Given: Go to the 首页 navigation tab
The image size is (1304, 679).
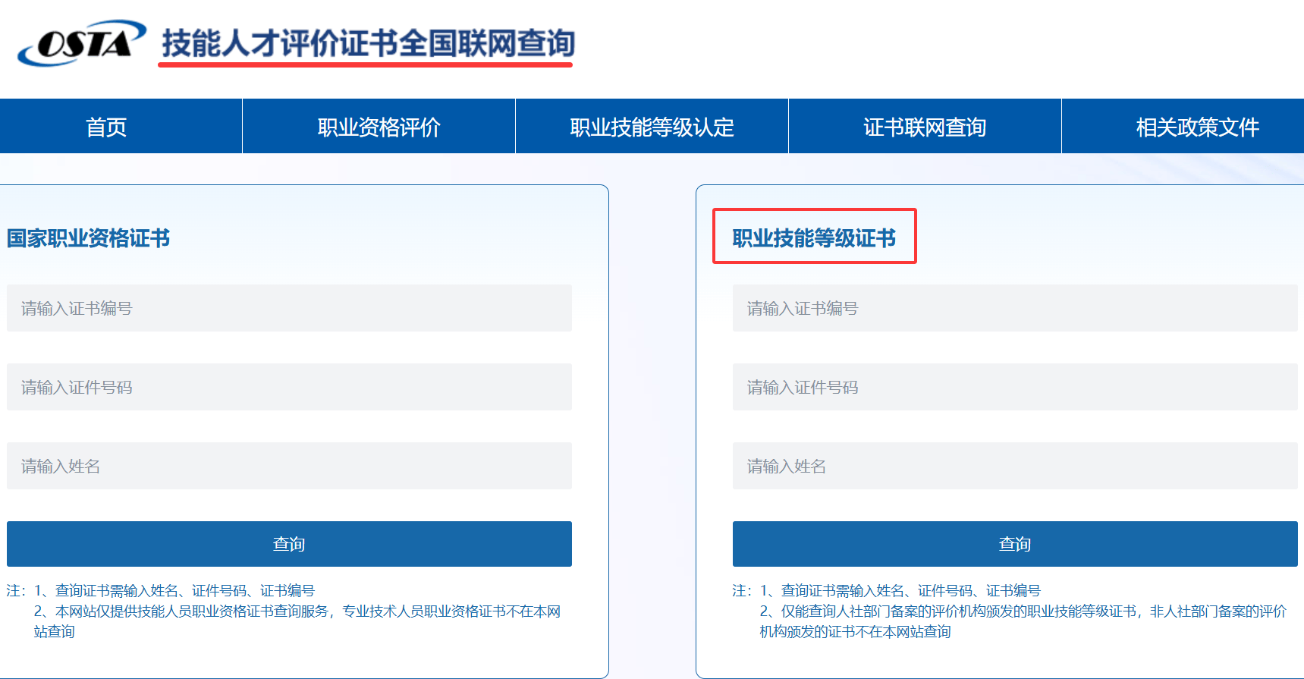Looking at the screenshot, I should click(x=106, y=127).
